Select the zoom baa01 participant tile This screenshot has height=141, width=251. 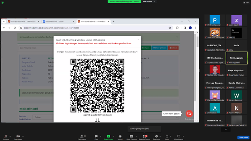(x=236, y=20)
